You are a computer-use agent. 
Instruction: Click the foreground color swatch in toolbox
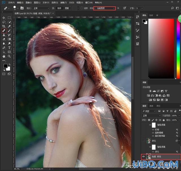tap(5, 66)
